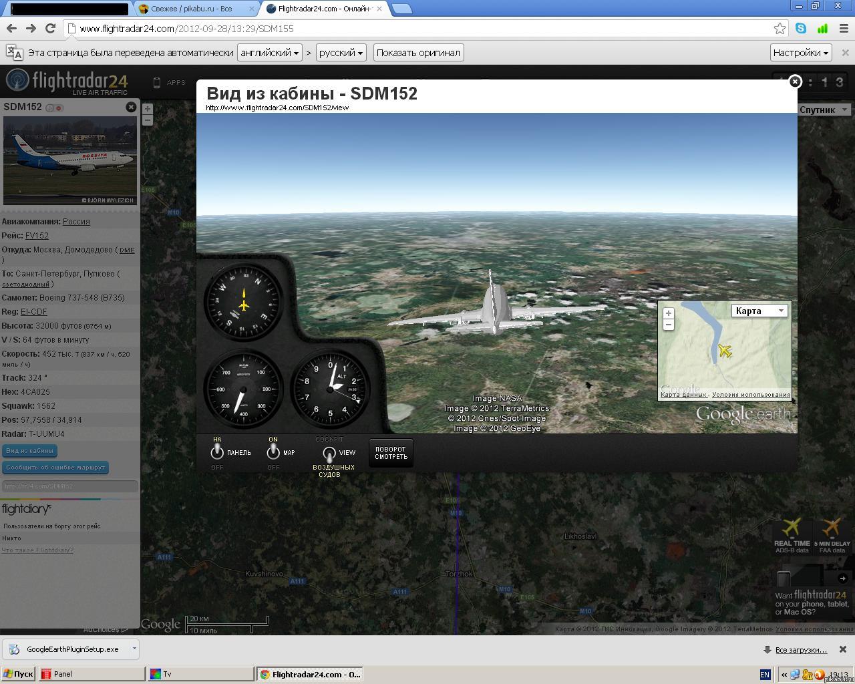Click the yellow plane icon on mini map
855x684 pixels.
pos(724,351)
